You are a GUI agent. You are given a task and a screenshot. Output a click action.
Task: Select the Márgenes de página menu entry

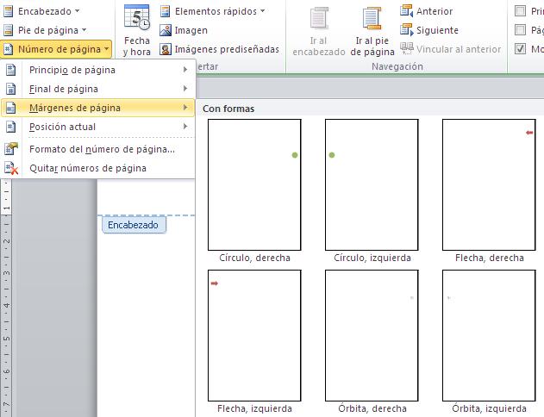pos(97,108)
